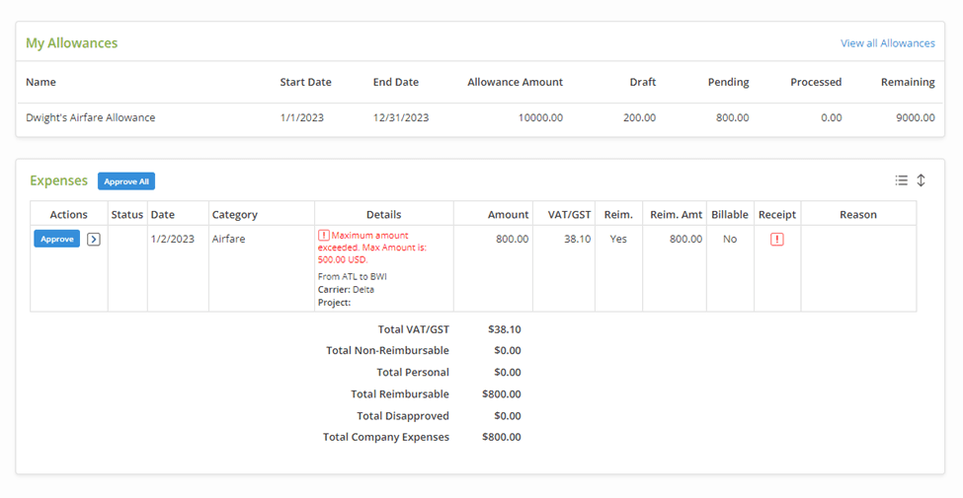Click the Reim. Amt column header
The height and width of the screenshot is (498, 963).
[676, 214]
